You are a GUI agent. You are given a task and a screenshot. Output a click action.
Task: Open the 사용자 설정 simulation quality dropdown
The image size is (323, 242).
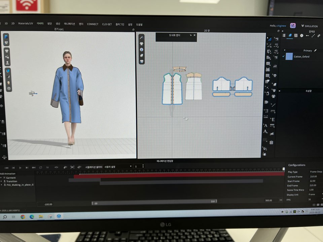point(118,166)
